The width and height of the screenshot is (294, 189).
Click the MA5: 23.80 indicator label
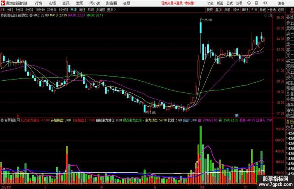click(41, 16)
